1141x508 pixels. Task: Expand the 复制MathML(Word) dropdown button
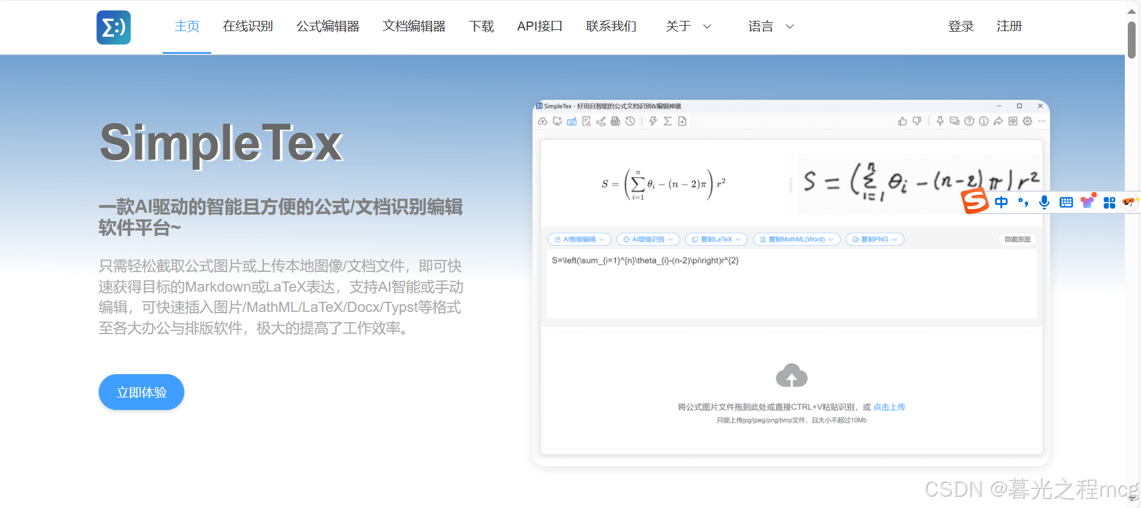pyautogui.click(x=797, y=239)
